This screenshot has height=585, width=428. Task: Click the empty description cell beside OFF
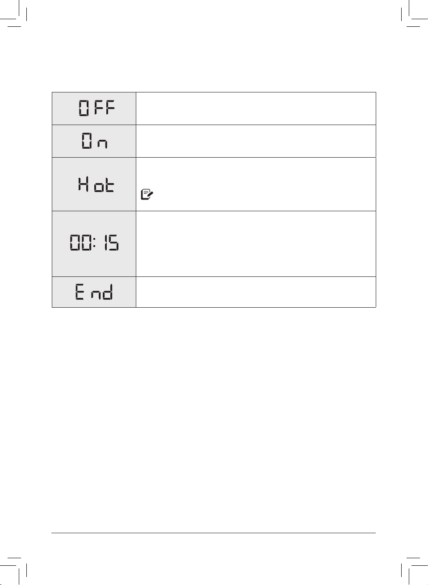tap(256, 109)
